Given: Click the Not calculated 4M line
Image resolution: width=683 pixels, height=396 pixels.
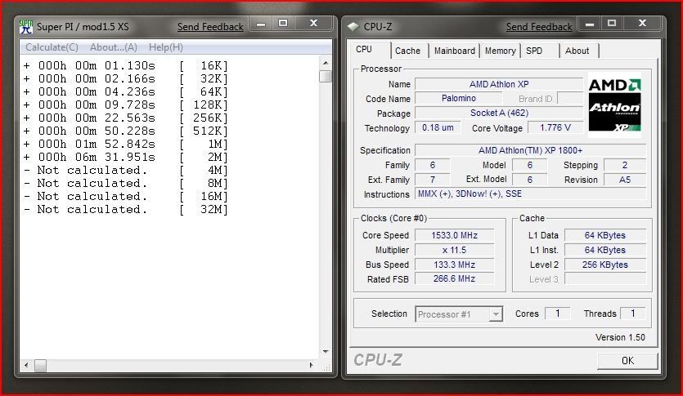Looking at the screenshot, I should [x=125, y=170].
